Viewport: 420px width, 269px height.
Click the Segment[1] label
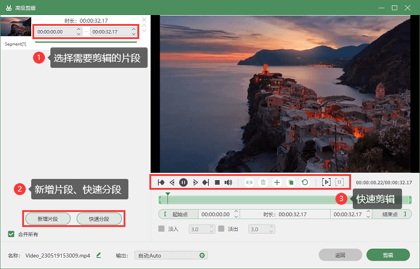(x=16, y=44)
